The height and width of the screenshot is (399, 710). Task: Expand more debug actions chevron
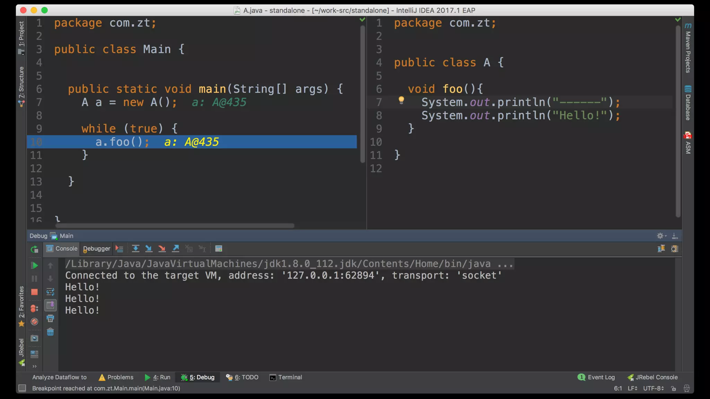[x=34, y=366]
